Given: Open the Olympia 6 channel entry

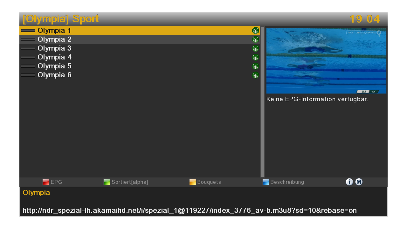Looking at the screenshot, I should click(x=54, y=75).
